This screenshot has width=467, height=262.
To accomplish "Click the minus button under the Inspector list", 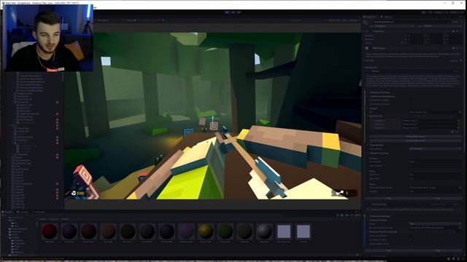I will (458, 132).
